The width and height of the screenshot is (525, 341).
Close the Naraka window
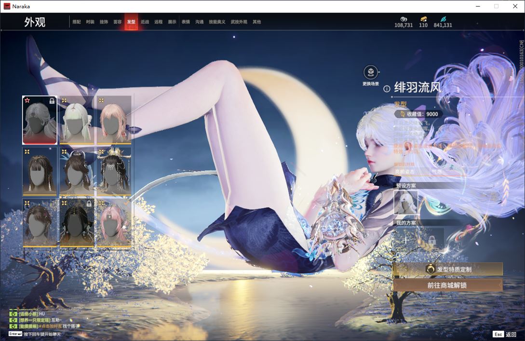click(x=515, y=6)
